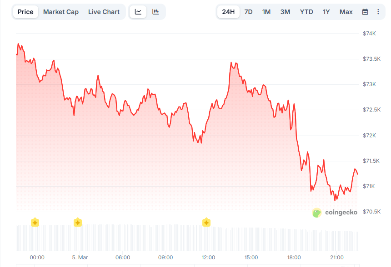Select the 24H time range
The image size is (391, 267).
click(x=228, y=12)
